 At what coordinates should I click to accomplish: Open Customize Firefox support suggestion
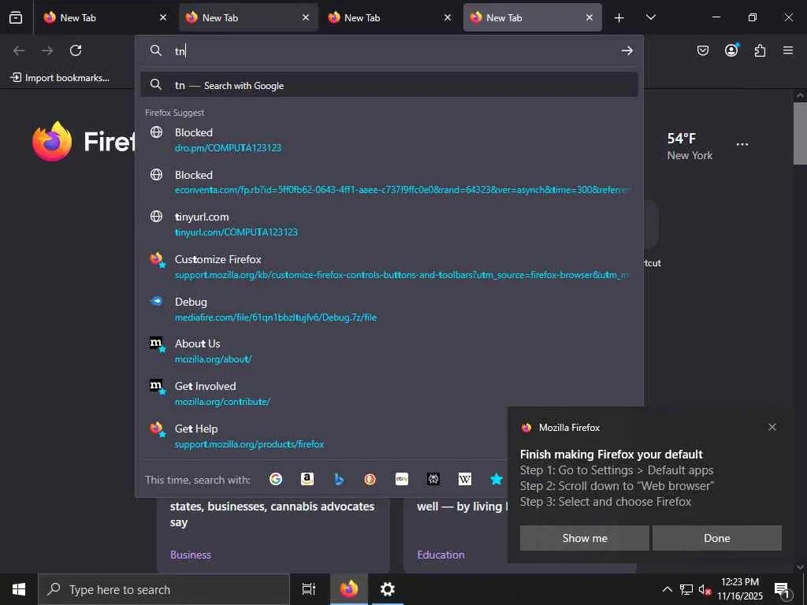pos(389,266)
